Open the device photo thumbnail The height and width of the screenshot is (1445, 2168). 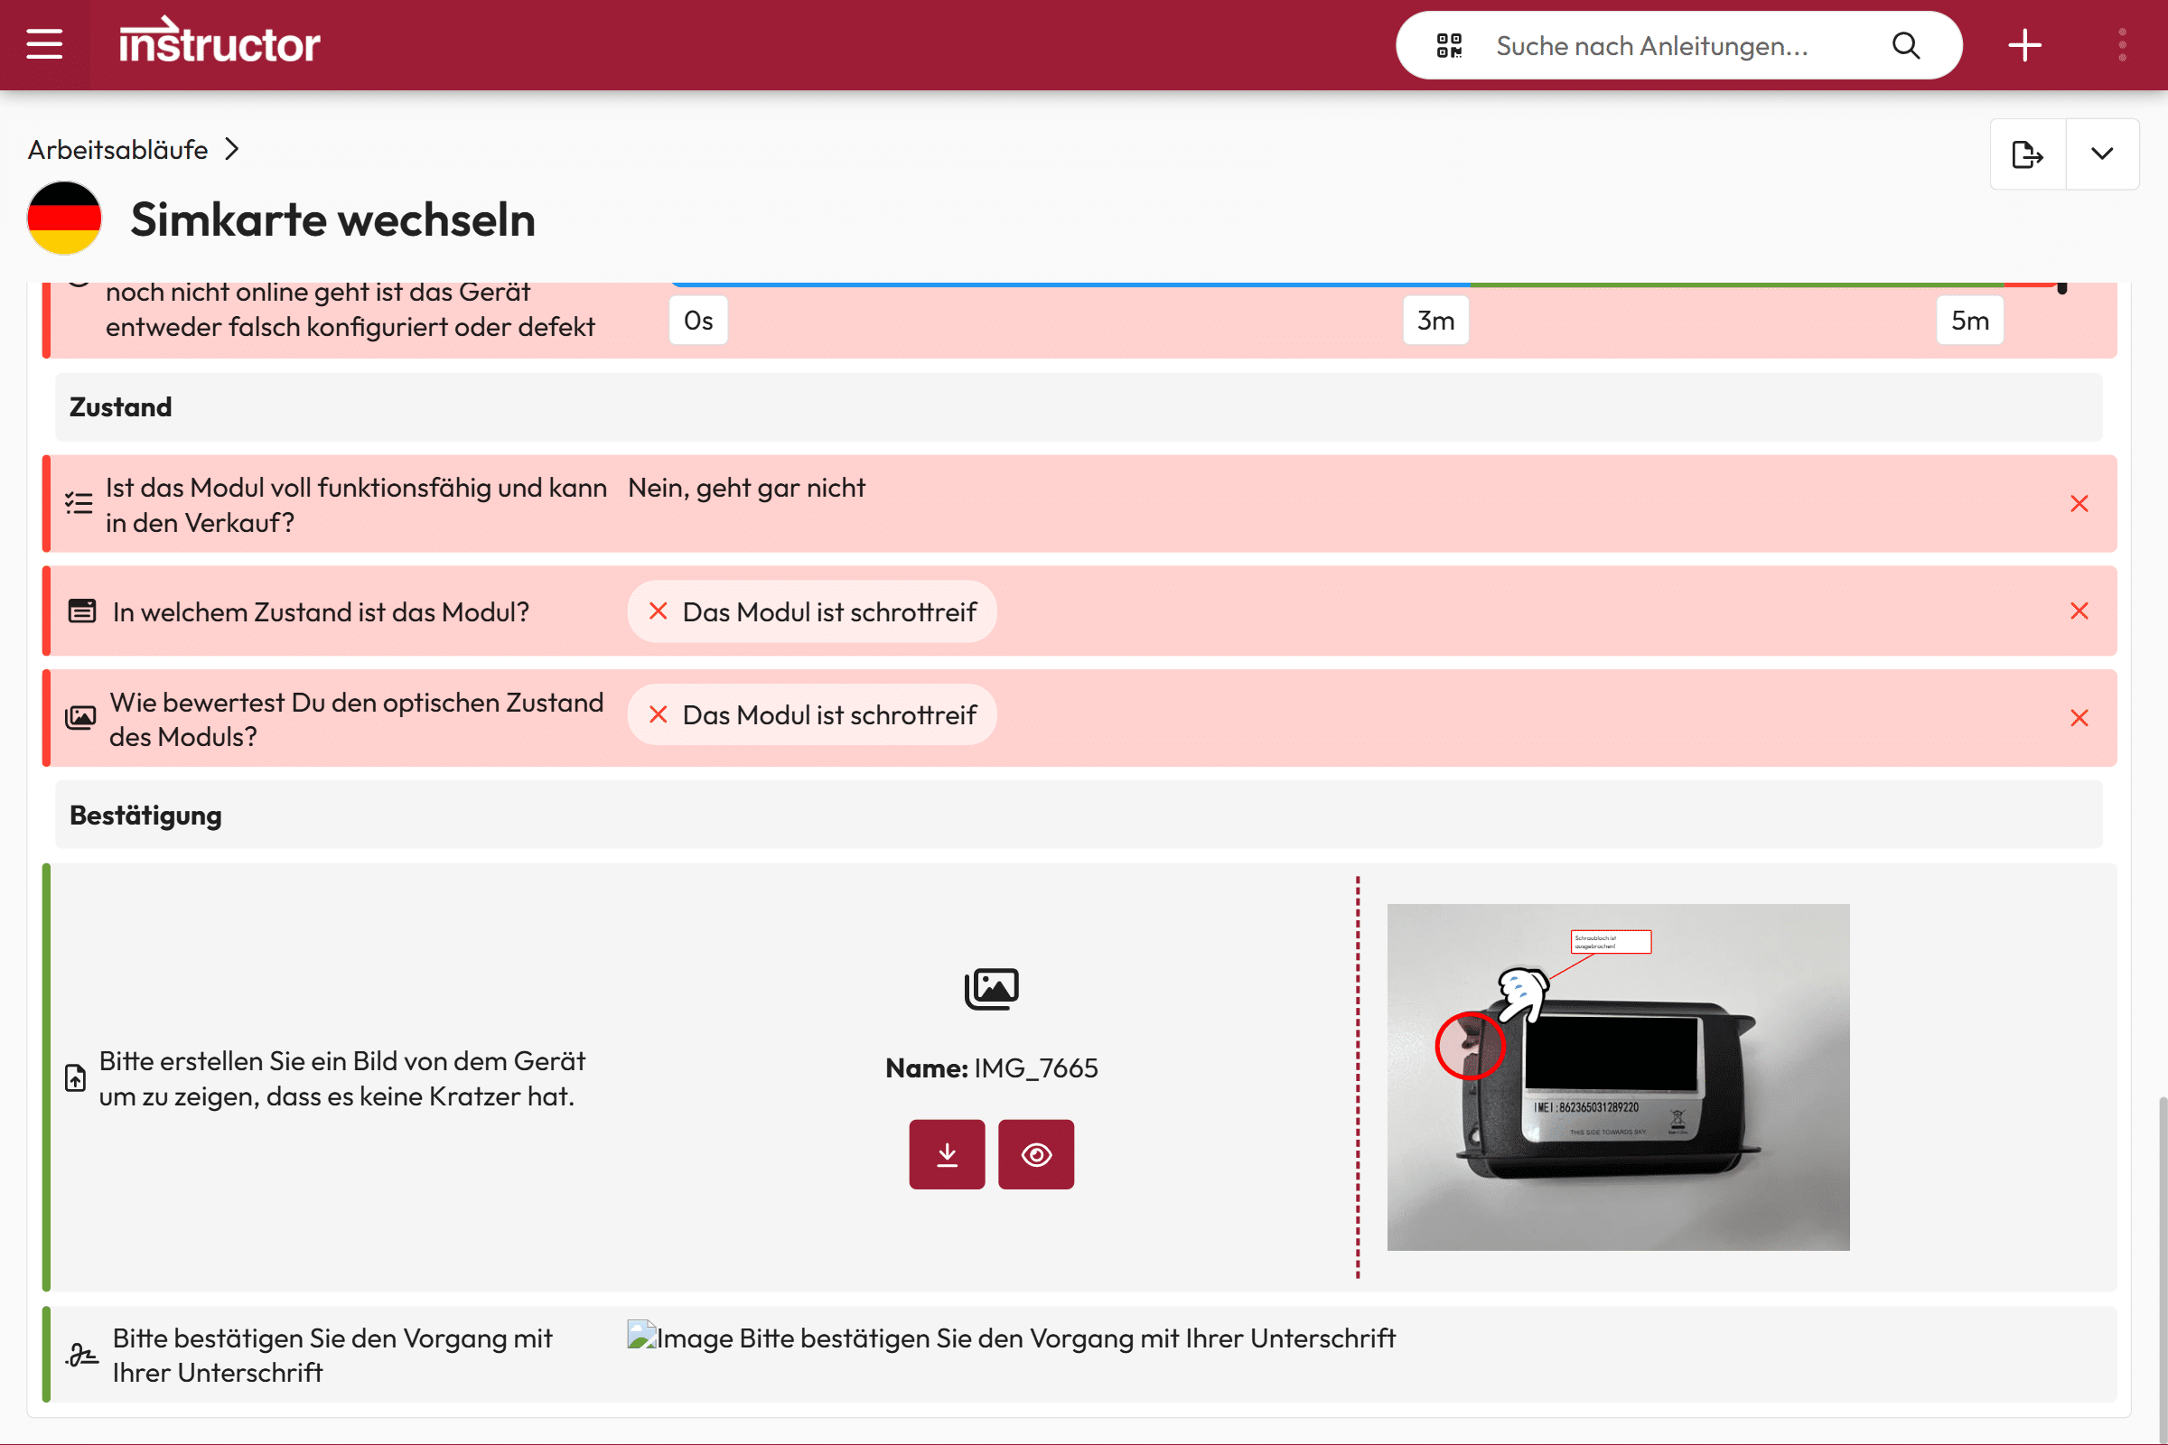1618,1077
